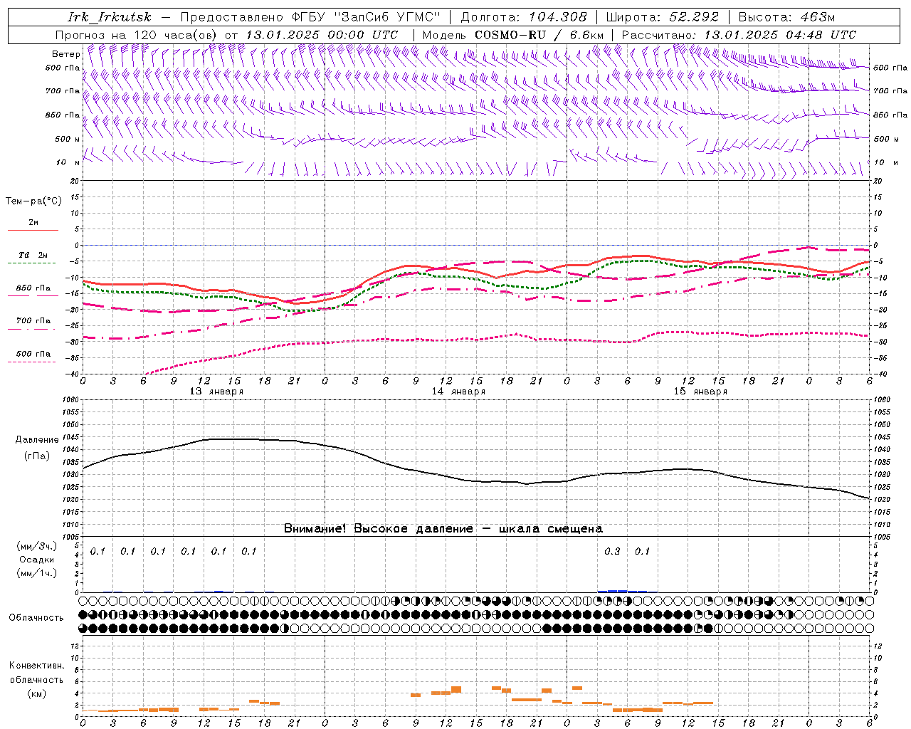Screen dimensions: 911x729
Task: Click the '(км)' convective cloud unit label
Action: (36, 693)
